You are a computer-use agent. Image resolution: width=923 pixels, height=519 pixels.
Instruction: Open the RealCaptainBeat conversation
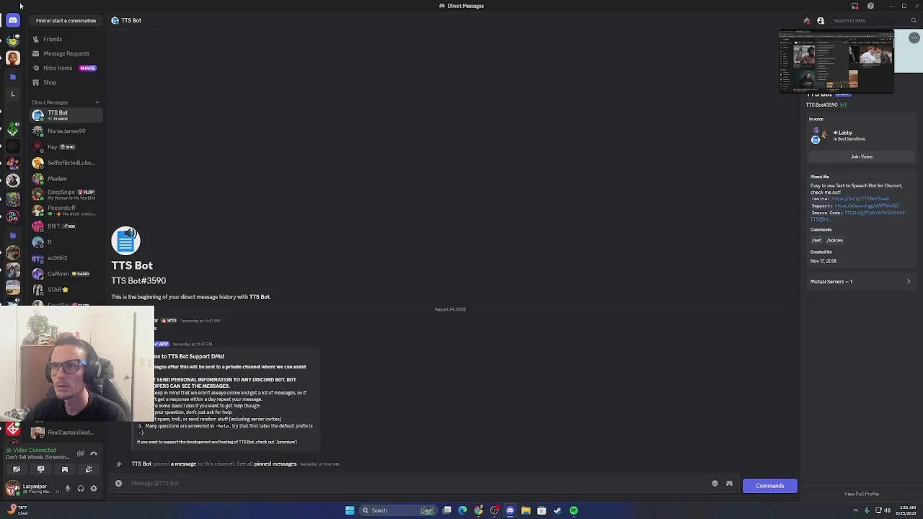[65, 432]
